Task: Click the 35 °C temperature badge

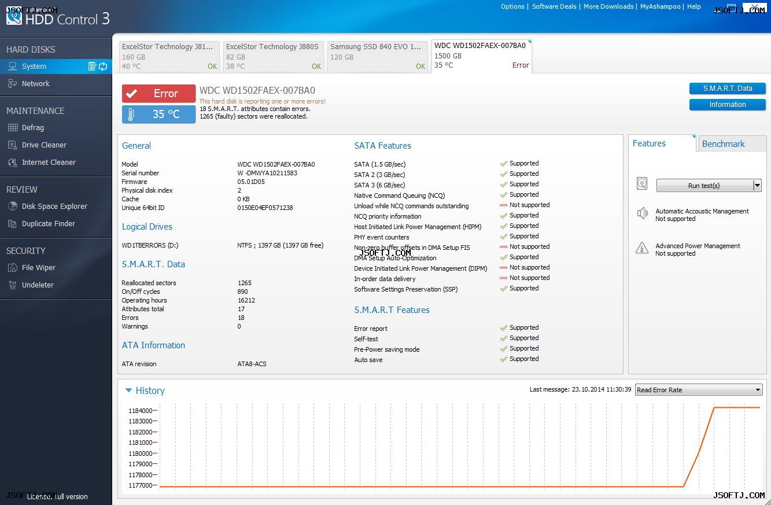Action: [159, 115]
